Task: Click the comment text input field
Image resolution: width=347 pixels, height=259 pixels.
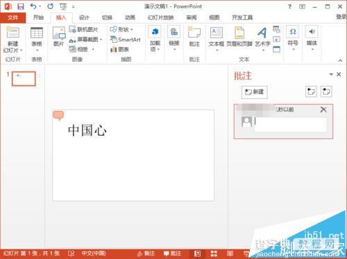Action: (291, 125)
